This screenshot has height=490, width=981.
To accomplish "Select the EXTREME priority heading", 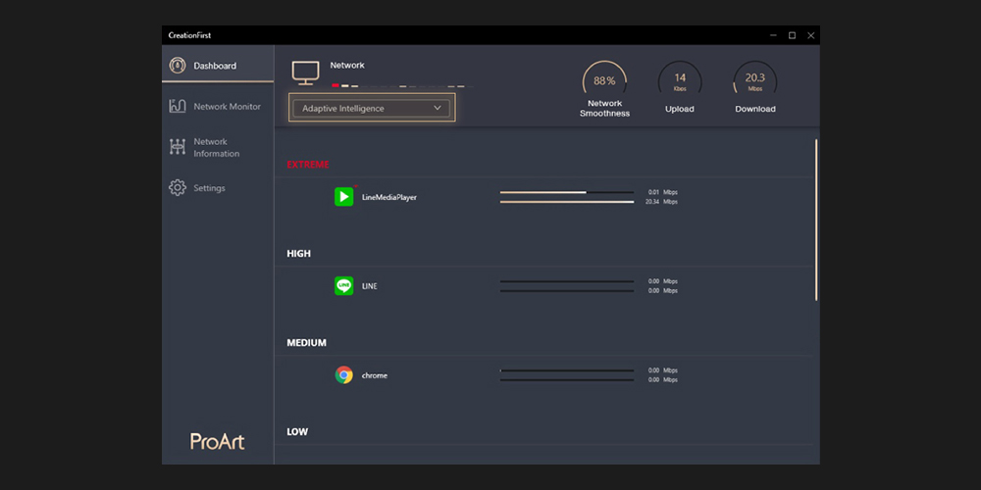I will (308, 165).
